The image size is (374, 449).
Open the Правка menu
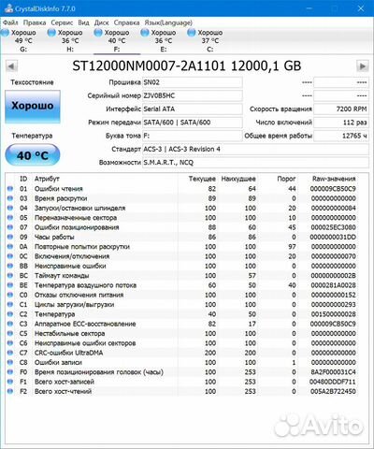coord(35,22)
